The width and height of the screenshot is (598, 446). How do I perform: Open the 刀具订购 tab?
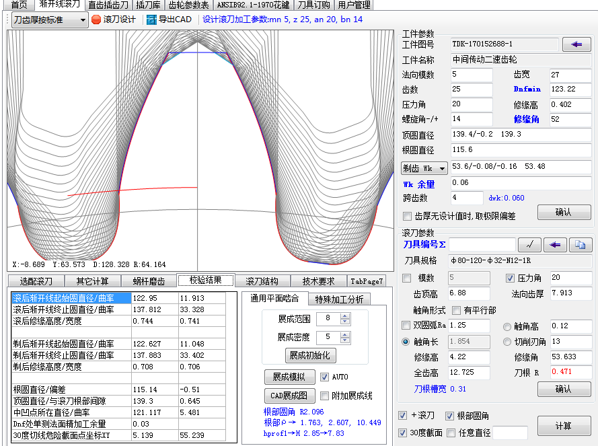[314, 5]
